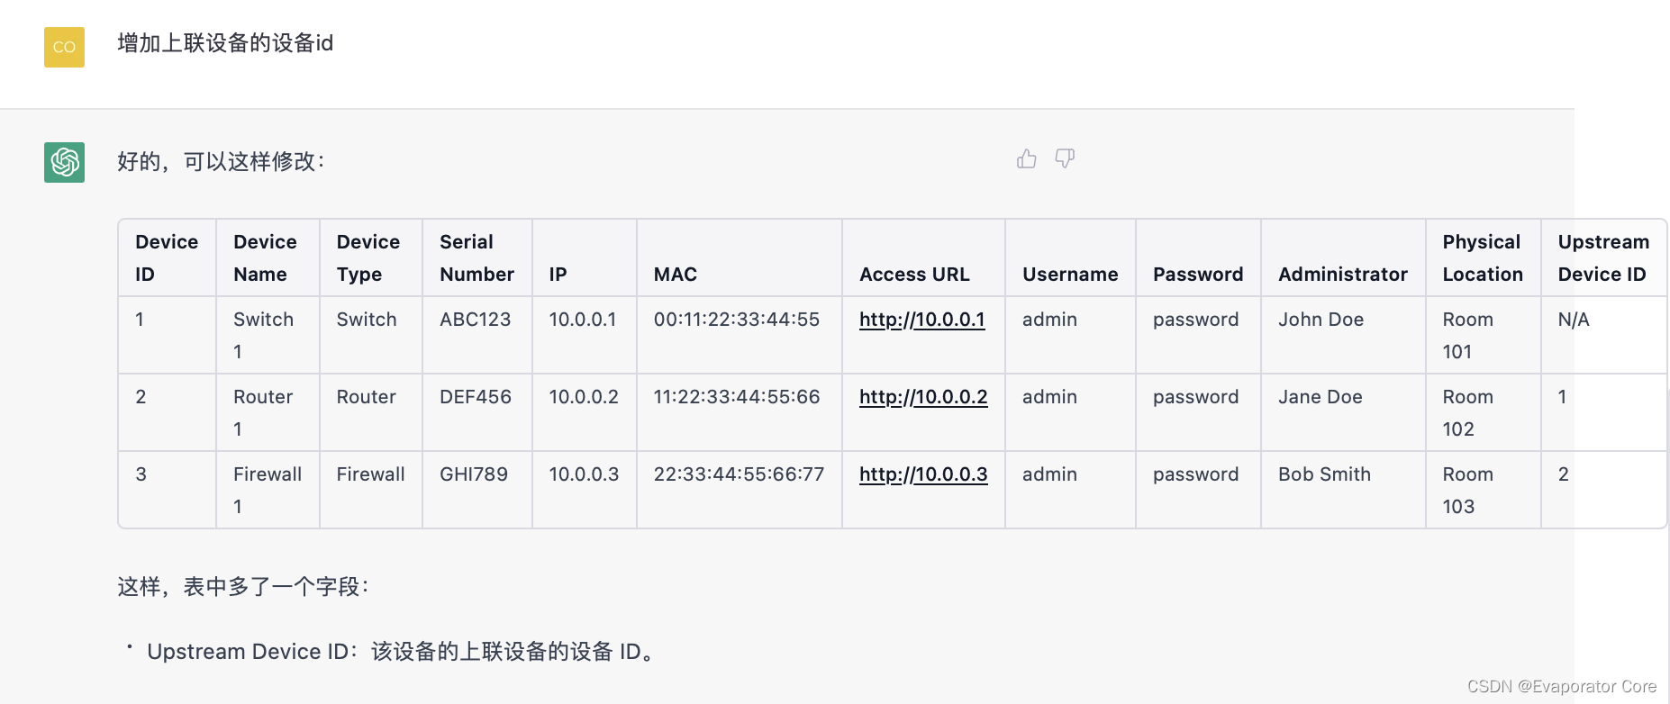
Task: Open the http://10.0.0.2 link
Action: coord(923,397)
